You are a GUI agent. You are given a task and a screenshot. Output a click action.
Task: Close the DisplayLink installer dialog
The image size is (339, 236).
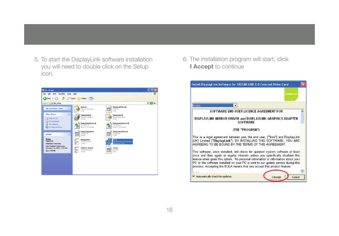tap(303, 84)
